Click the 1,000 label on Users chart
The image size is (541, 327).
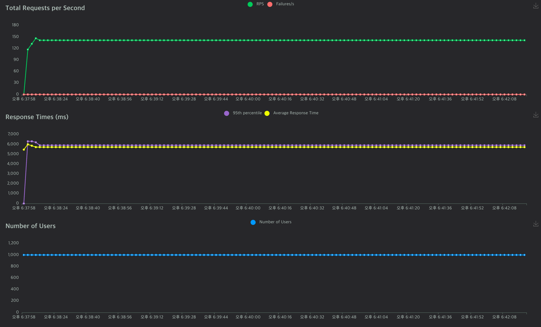(13, 255)
